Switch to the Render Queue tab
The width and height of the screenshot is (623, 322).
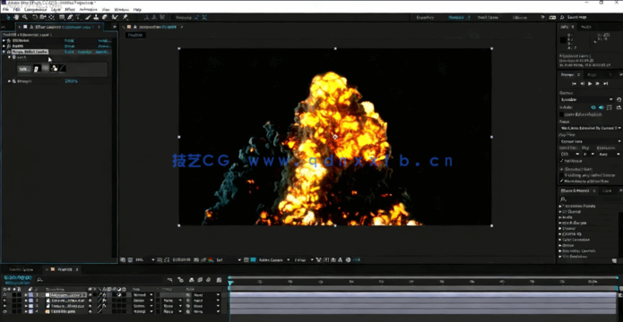pos(22,269)
